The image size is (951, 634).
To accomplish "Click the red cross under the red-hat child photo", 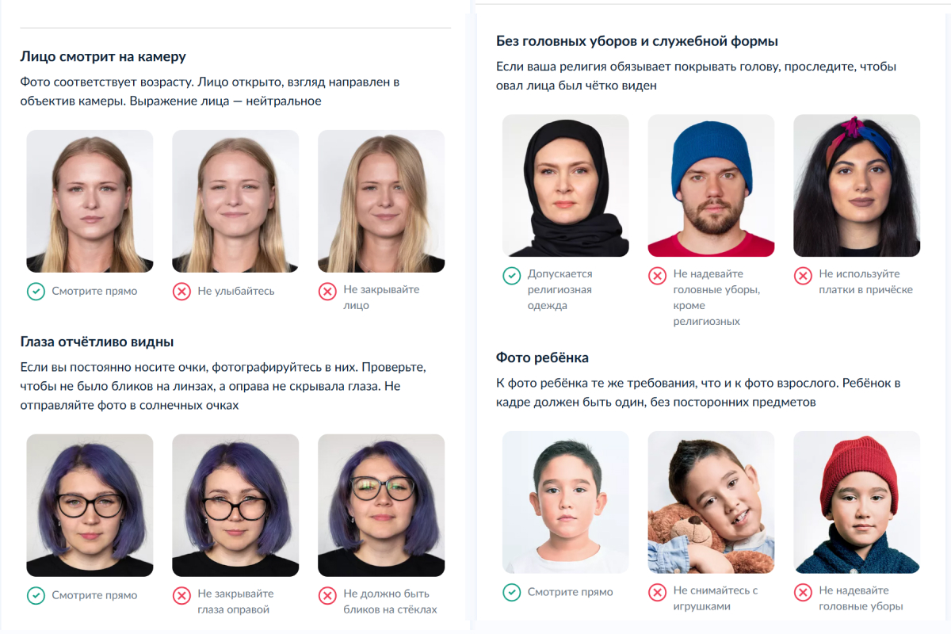I will pos(803,592).
